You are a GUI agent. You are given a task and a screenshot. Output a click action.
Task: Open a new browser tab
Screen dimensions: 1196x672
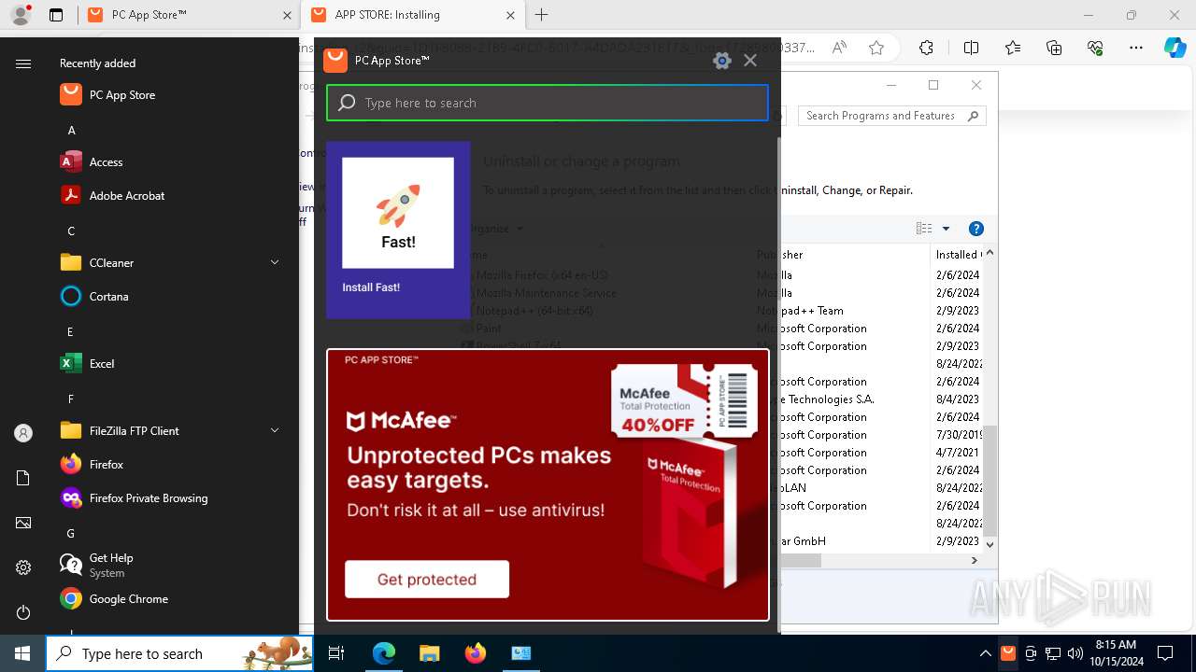(542, 15)
